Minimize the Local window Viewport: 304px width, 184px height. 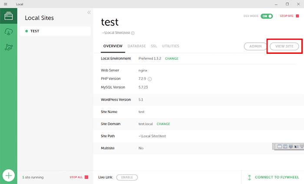point(276,4)
